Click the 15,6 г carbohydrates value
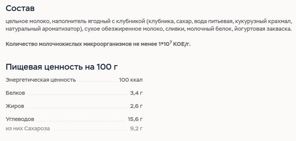296x141 pixels. click(x=135, y=119)
